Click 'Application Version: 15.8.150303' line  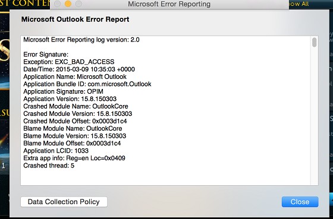(70, 99)
